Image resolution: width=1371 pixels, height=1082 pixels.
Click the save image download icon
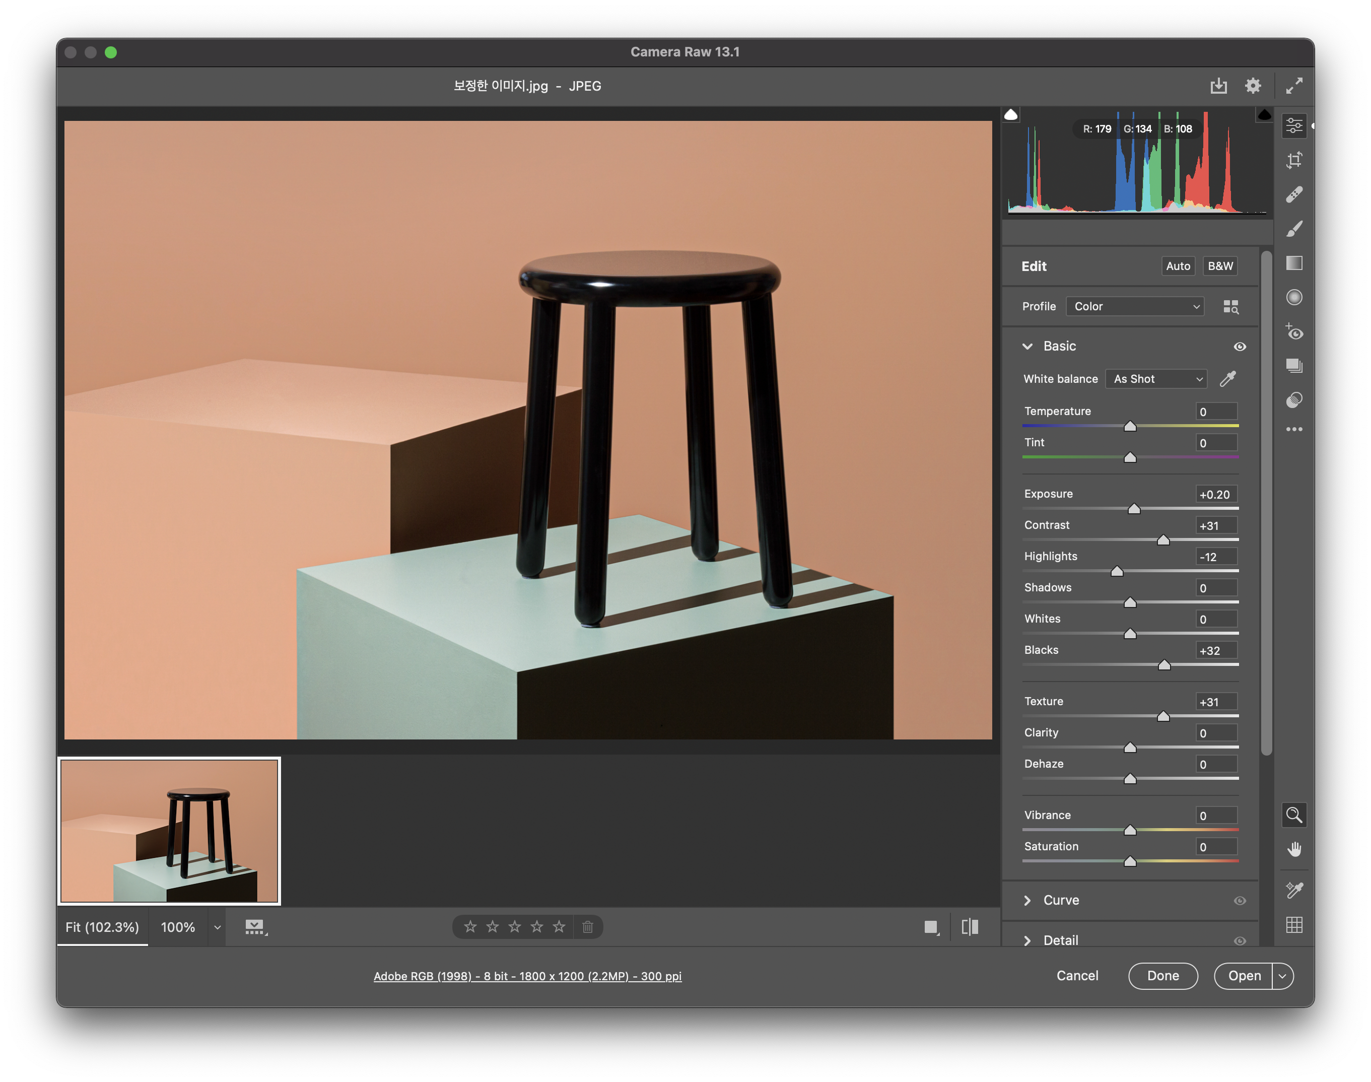1218,86
